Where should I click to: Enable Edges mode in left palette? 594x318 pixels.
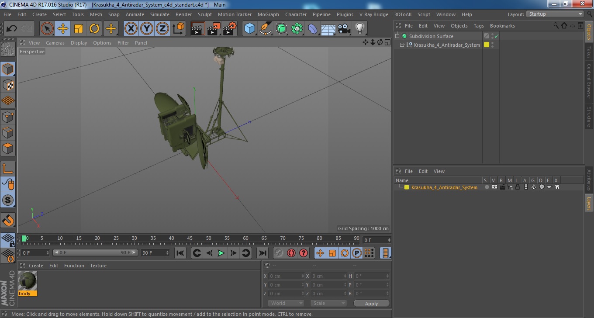coord(8,132)
